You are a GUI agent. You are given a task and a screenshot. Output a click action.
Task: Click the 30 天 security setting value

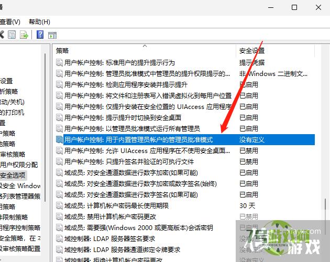(247, 205)
